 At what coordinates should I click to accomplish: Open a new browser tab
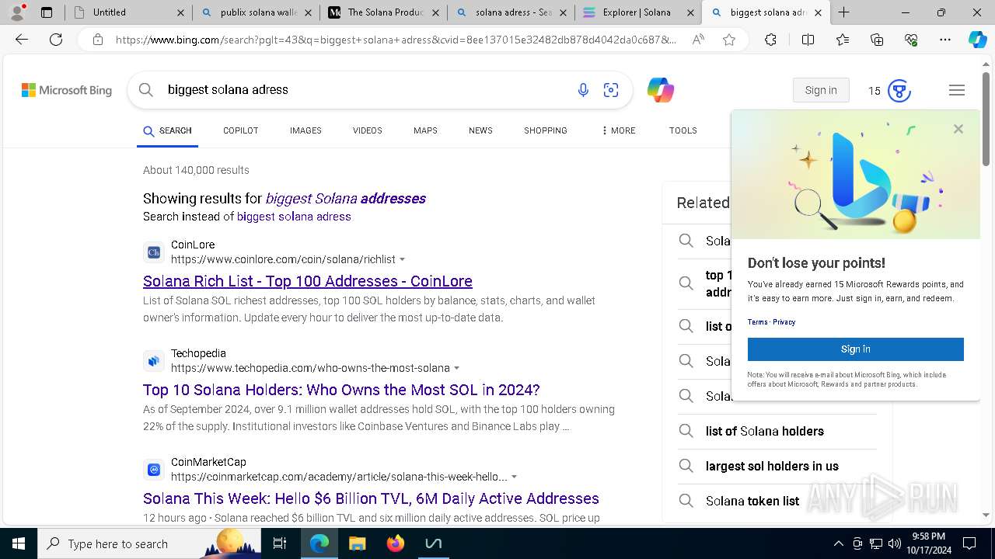click(844, 12)
